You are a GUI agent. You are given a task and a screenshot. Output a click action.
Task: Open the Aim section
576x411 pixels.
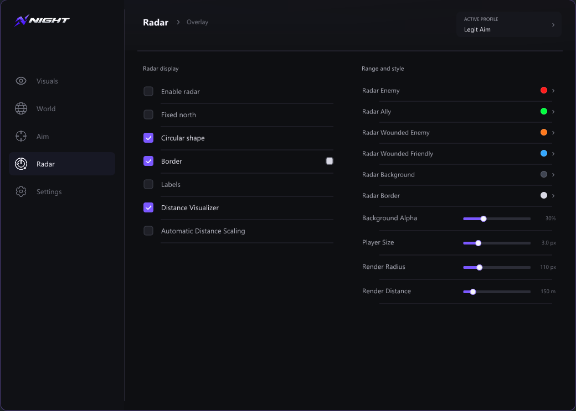[62, 136]
